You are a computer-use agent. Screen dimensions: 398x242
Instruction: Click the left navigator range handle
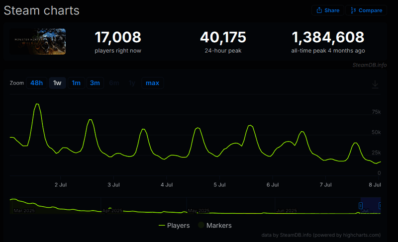click(361, 206)
